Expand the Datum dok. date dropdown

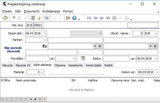[45, 34]
